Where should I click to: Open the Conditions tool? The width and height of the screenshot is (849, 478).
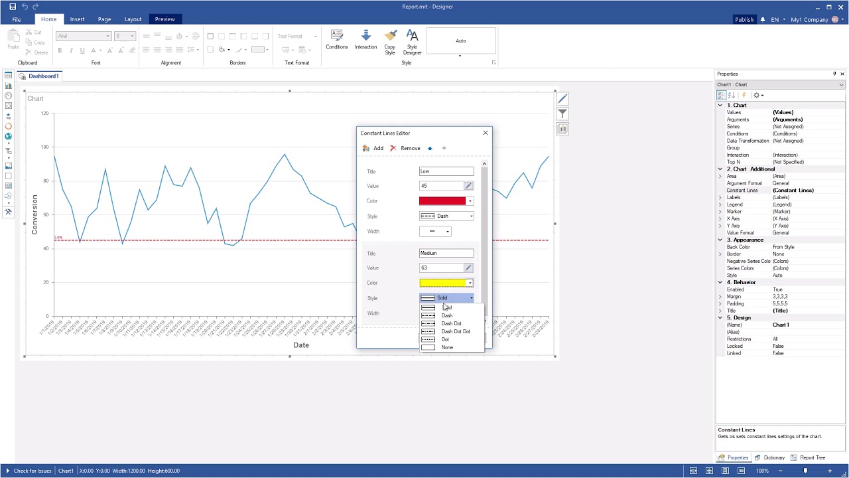(337, 40)
